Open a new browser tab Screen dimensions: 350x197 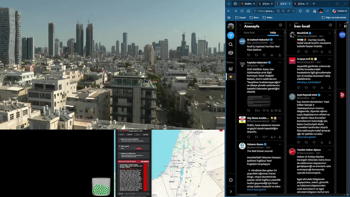point(314,4)
